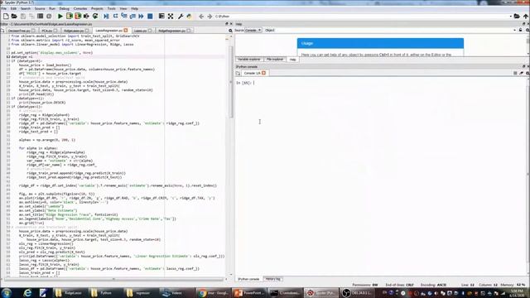Run selection or current line
The height and width of the screenshot is (298, 530).
[86, 17]
